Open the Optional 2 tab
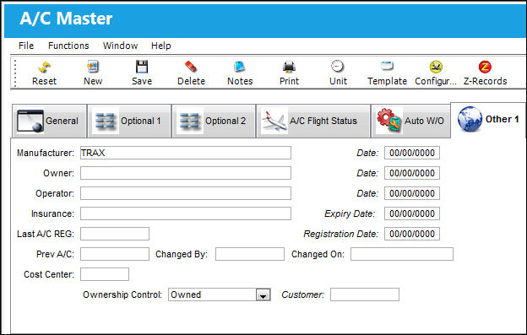This screenshot has width=527, height=335. [214, 121]
